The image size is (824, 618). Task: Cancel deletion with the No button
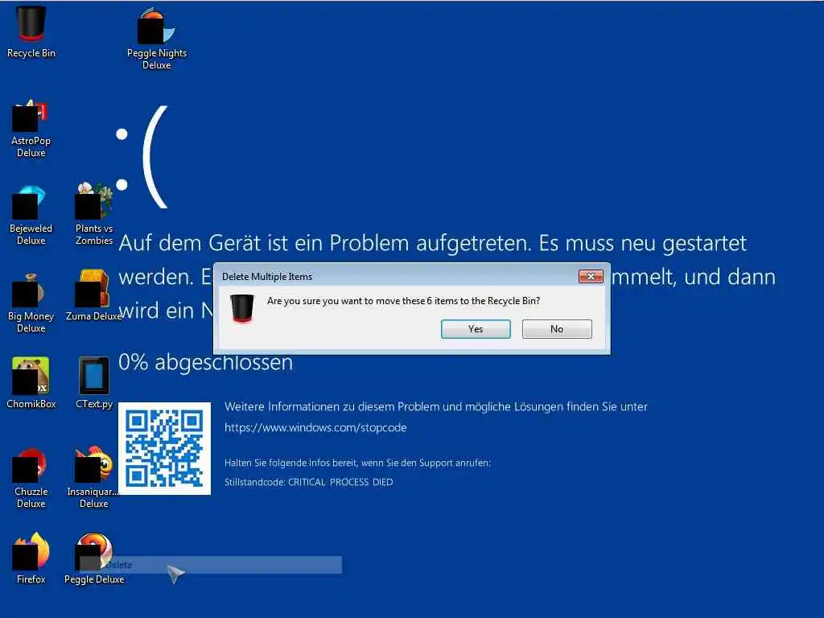(557, 329)
